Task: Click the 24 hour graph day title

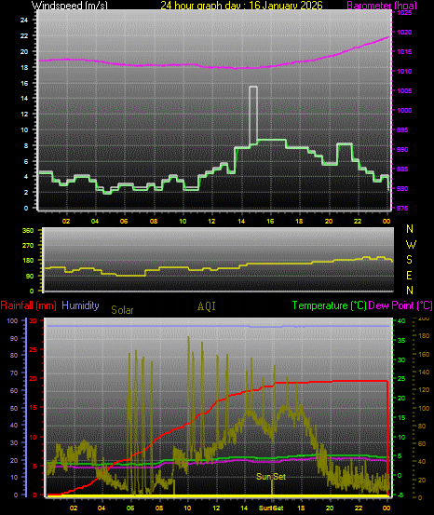Action: click(241, 5)
